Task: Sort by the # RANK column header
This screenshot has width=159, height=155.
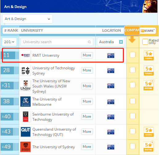Action: click(11, 31)
